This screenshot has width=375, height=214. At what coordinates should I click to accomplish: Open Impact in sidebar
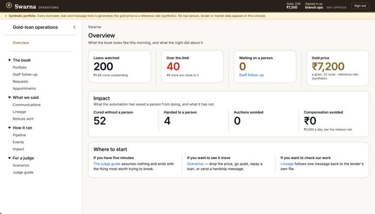click(x=19, y=149)
